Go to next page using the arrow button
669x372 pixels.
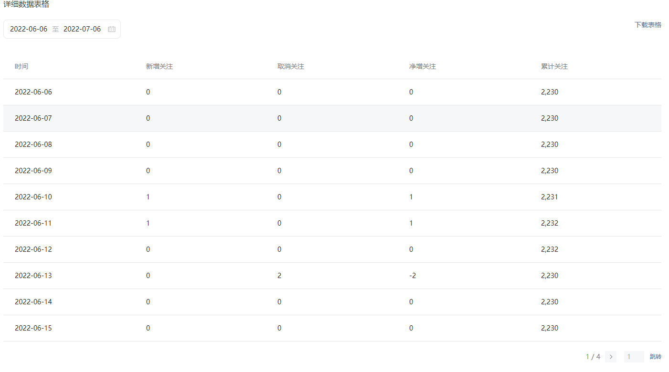(611, 357)
